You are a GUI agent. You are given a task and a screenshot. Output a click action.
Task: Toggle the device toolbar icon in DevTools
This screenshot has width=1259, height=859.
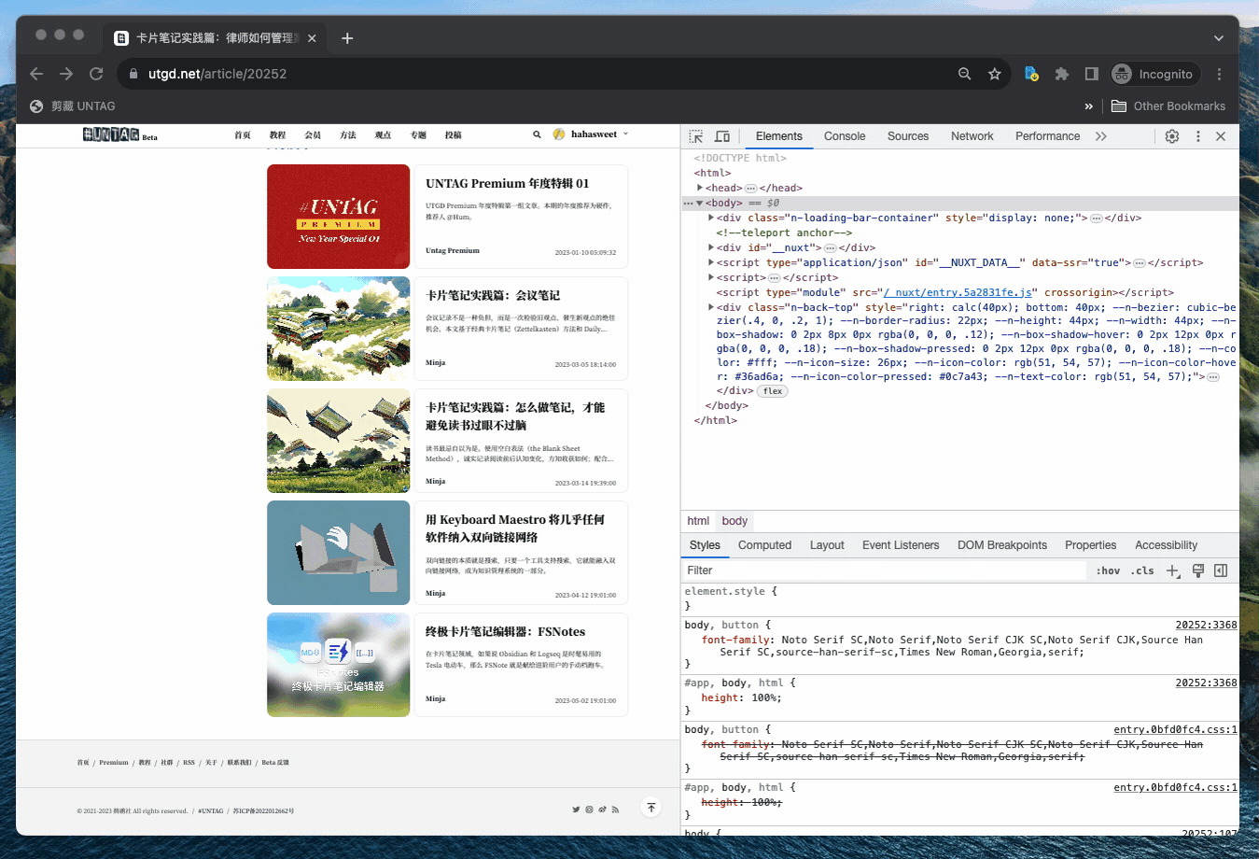(x=722, y=136)
